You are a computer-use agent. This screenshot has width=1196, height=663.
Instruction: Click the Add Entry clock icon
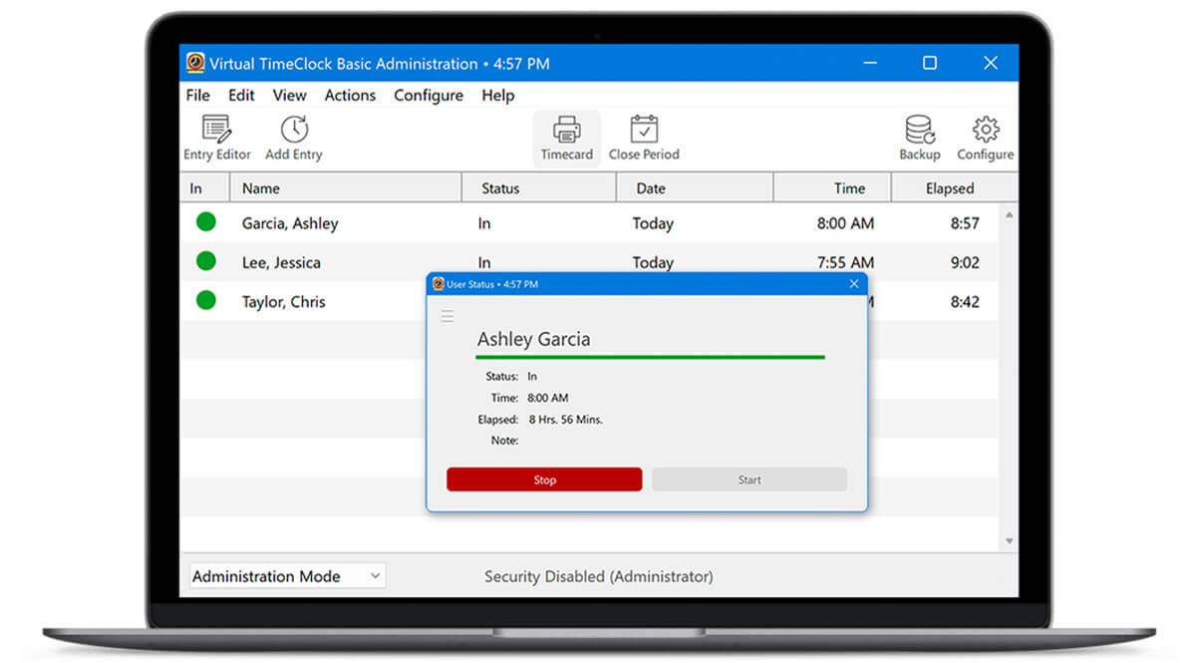(x=293, y=137)
